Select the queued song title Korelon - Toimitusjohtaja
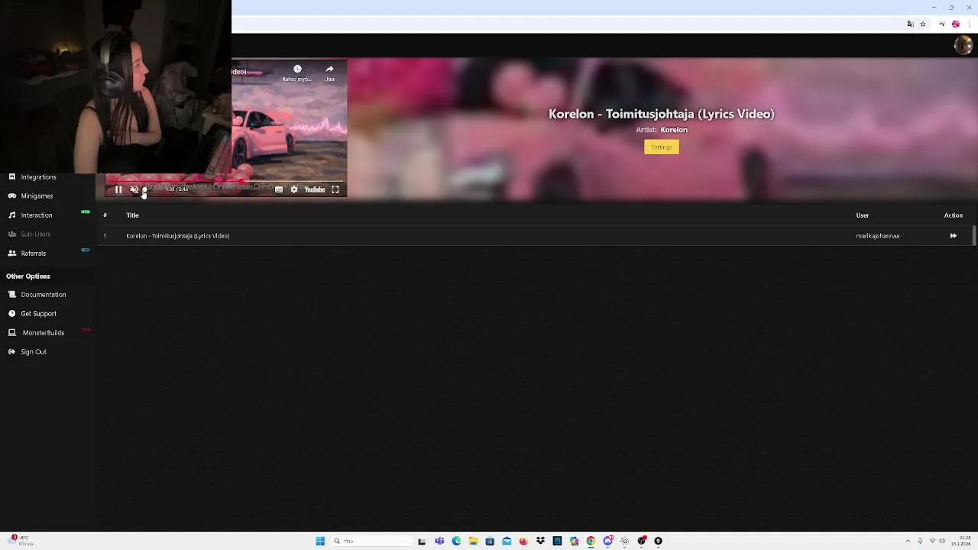This screenshot has width=978, height=550. coord(177,236)
